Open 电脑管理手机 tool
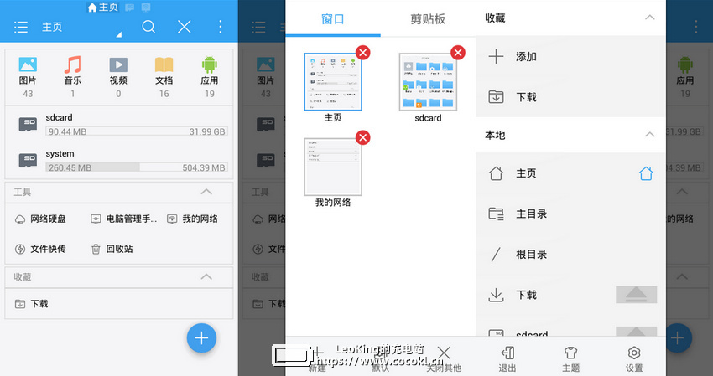 coord(124,219)
